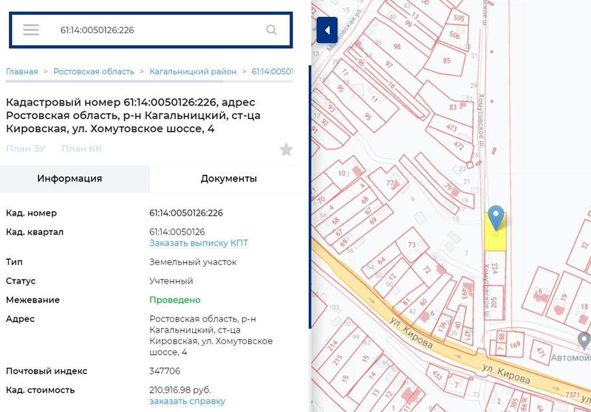Open the hamburger menu icon
Image resolution: width=591 pixels, height=412 pixels.
click(x=31, y=30)
